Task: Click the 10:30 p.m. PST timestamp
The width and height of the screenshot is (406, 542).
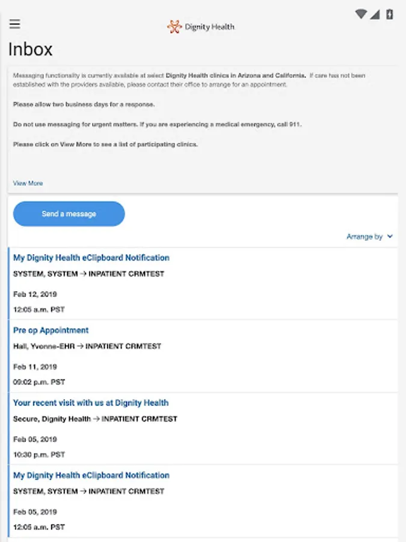Action: click(38, 455)
